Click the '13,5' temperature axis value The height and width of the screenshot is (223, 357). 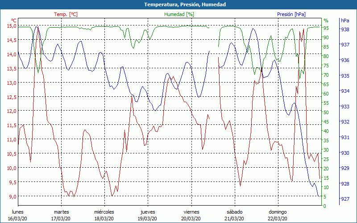click(x=12, y=69)
